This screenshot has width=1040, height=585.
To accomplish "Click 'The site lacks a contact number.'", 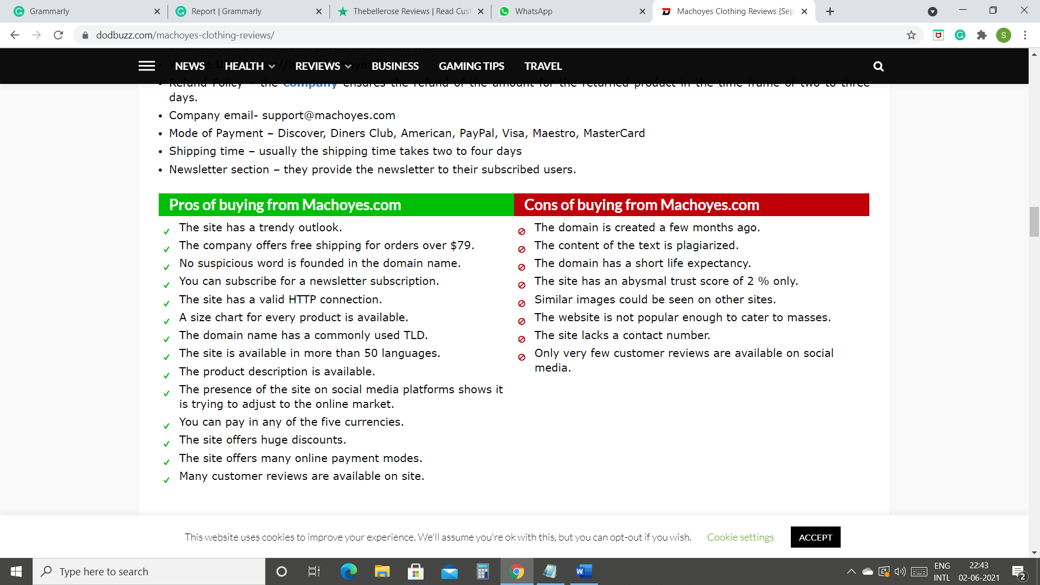I will (x=622, y=335).
